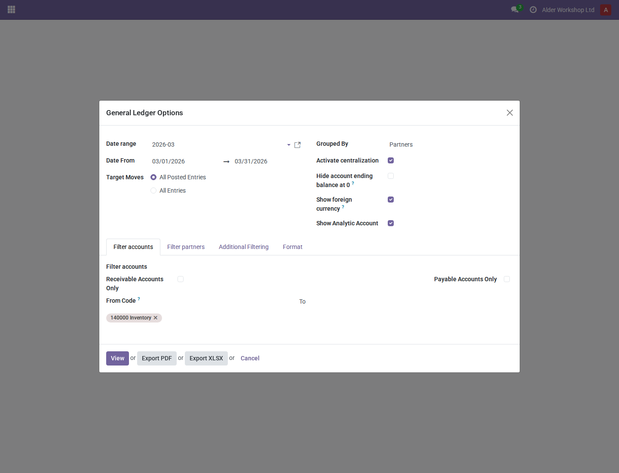Screen dimensions: 619x473
Task: Select the All Entries radio option
Action: (x=153, y=190)
